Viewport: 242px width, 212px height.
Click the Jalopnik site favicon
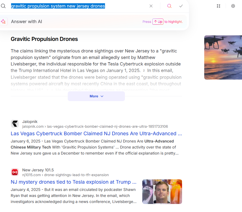[x=15, y=124]
